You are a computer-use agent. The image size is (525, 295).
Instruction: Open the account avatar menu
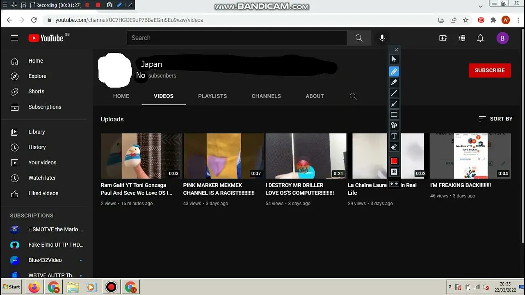coord(502,38)
